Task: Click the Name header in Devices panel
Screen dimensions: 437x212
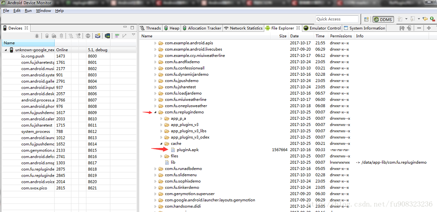Action: click(x=28, y=43)
